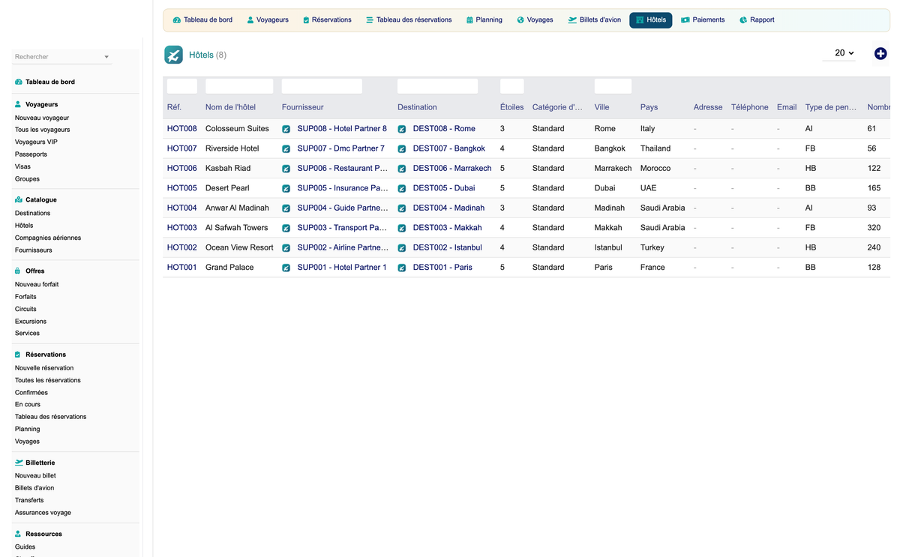The image size is (900, 557).
Task: Click the Destination filter input field
Action: click(x=437, y=86)
